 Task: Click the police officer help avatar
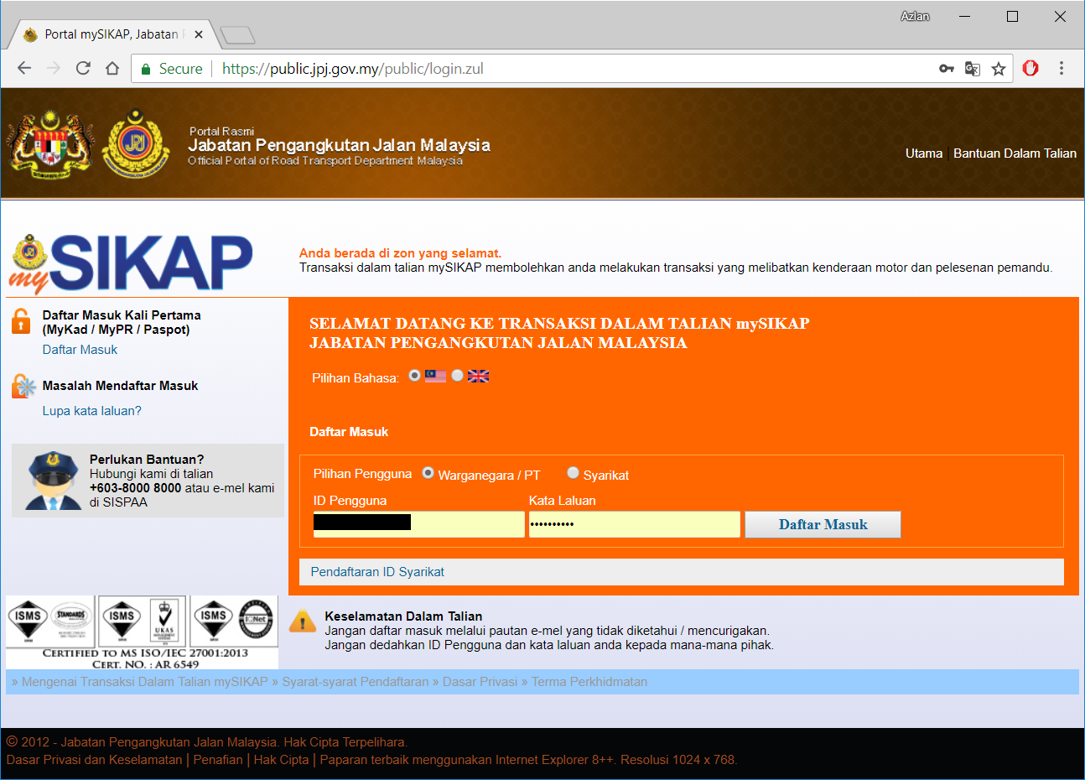[54, 481]
